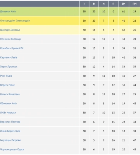The height and width of the screenshot is (155, 140).
Task: Open the Верес Рівне team link
Action: coord(7,85)
